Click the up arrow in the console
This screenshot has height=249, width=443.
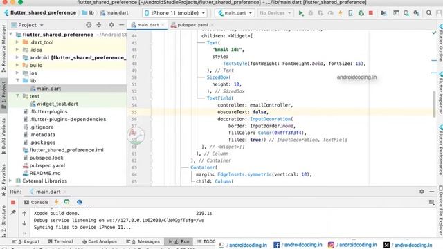click(24, 214)
